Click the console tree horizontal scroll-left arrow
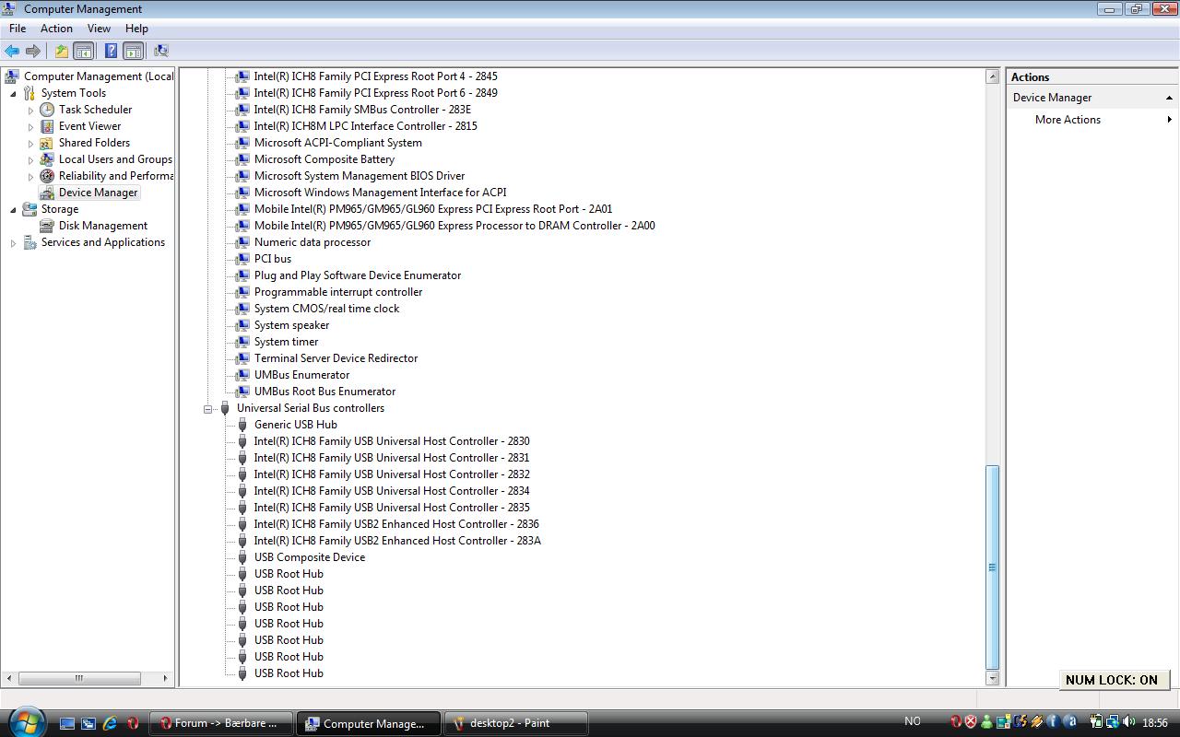The height and width of the screenshot is (737, 1180). 10,678
